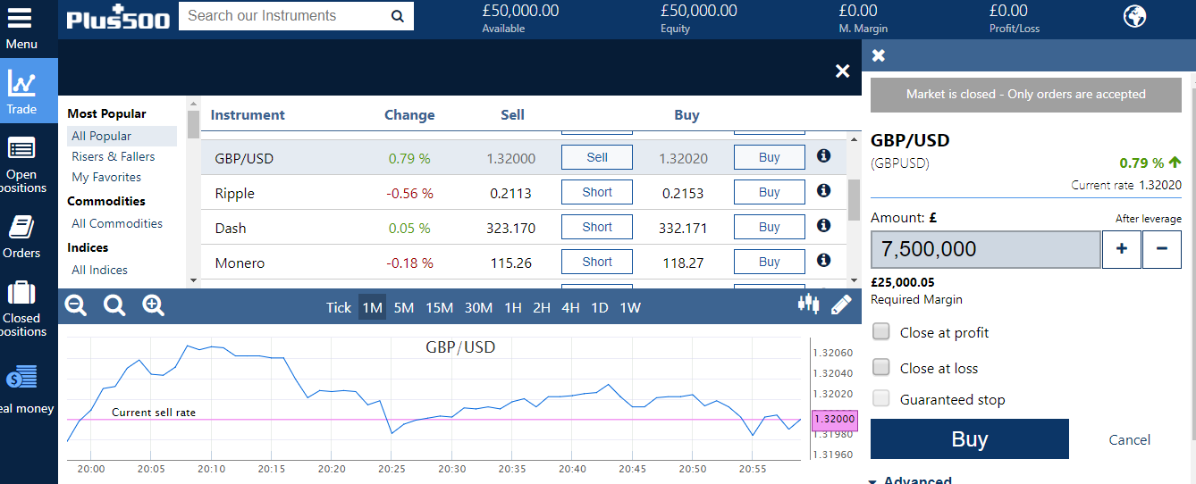Select Tick chart interval
Screen dimensions: 1196x484
pyautogui.click(x=339, y=307)
